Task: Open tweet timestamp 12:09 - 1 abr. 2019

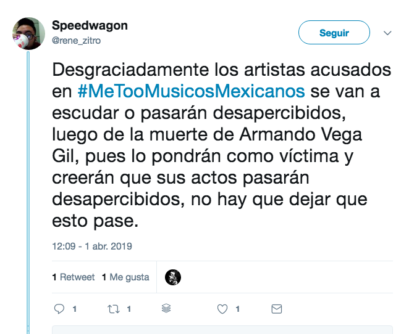Action: (x=92, y=246)
